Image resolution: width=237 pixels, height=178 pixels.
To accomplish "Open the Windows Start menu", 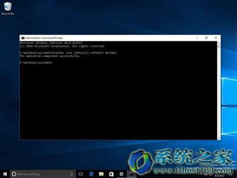I will click(x=5, y=174).
